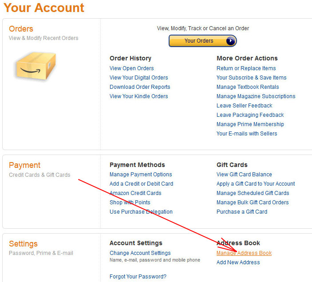
Task: Select Manage Prime Membership link
Action: [250, 124]
